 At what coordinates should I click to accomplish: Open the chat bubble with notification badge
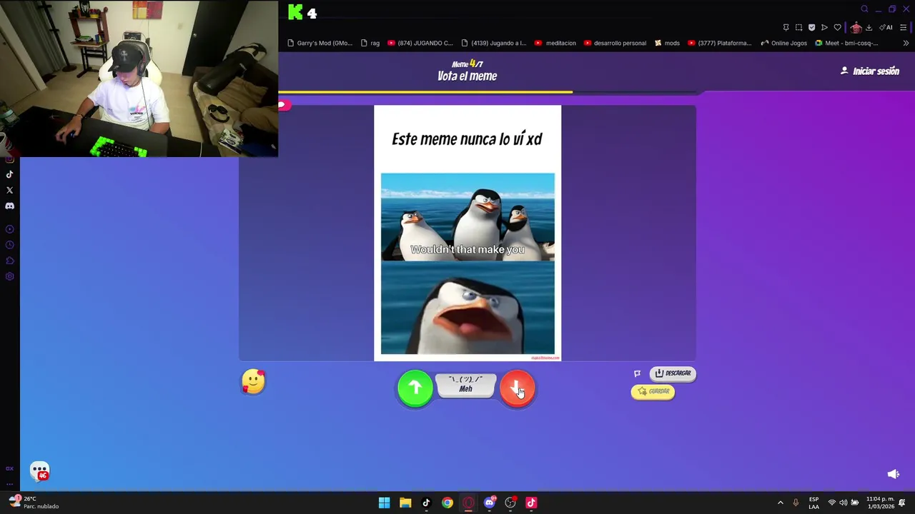40,471
